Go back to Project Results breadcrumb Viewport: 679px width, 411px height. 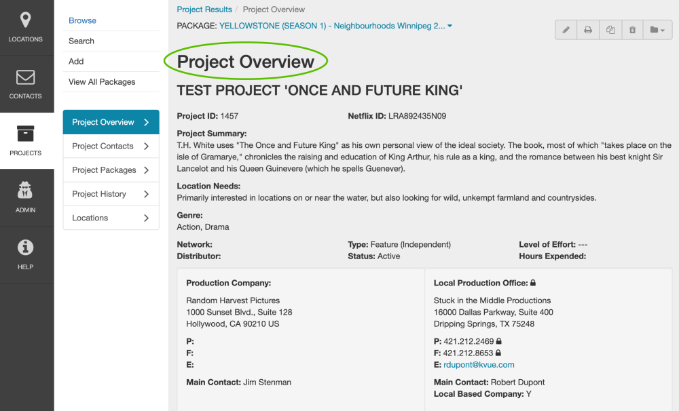[204, 9]
